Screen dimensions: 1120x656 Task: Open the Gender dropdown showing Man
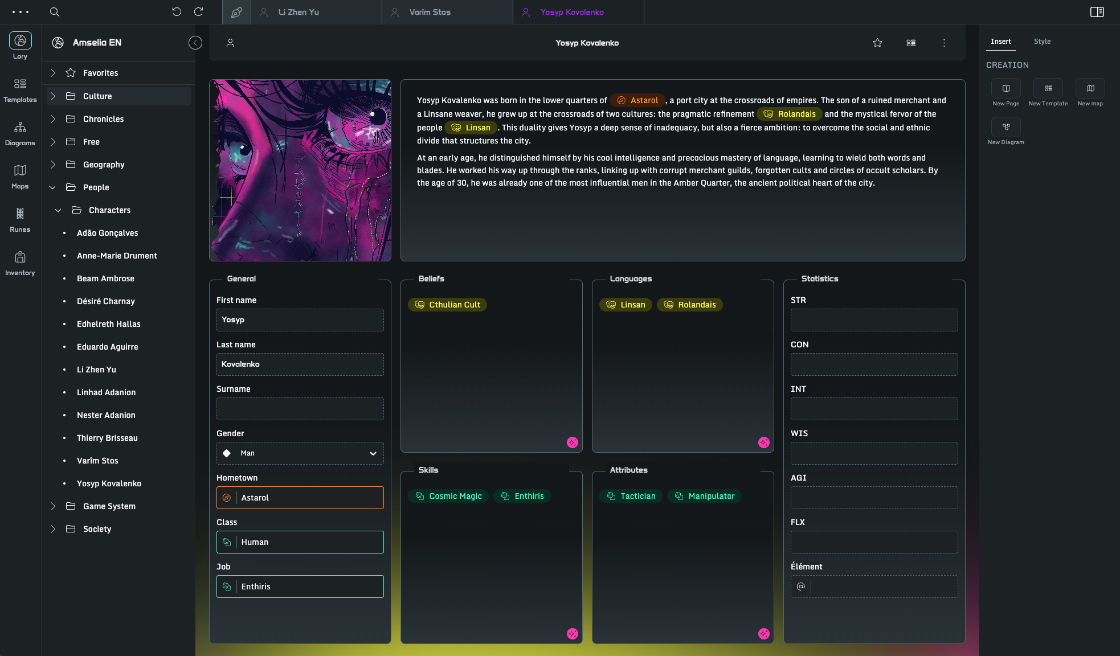[300, 453]
